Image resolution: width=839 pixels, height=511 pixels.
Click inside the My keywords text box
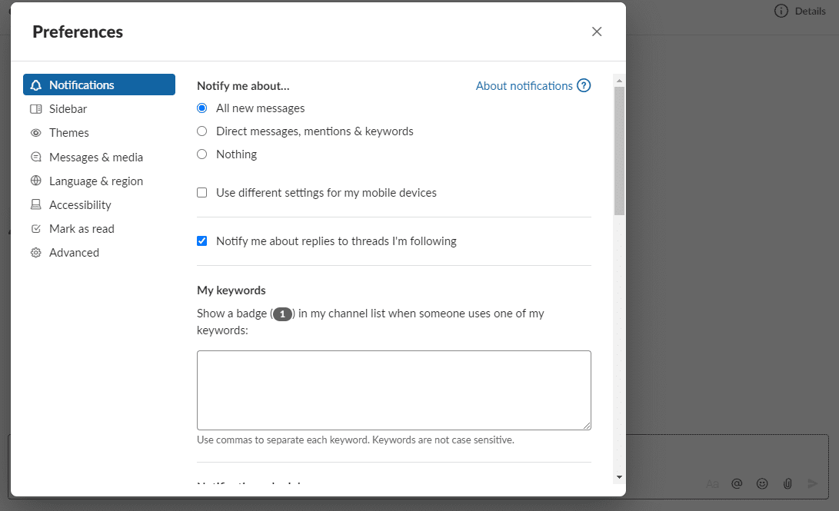(394, 390)
